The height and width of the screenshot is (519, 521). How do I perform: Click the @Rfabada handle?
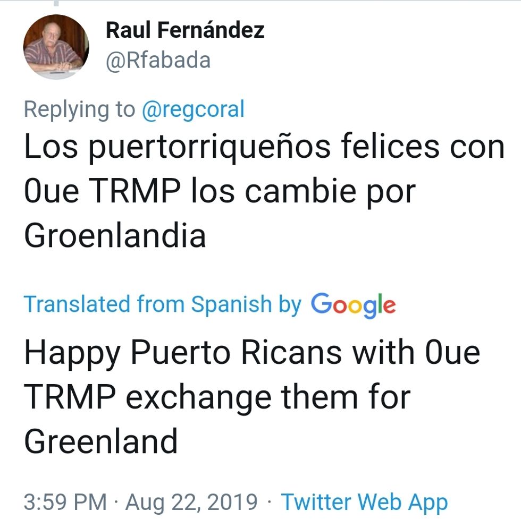(x=158, y=61)
